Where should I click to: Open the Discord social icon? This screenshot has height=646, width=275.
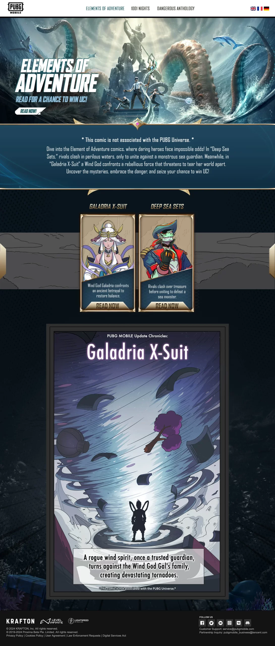pos(248,623)
